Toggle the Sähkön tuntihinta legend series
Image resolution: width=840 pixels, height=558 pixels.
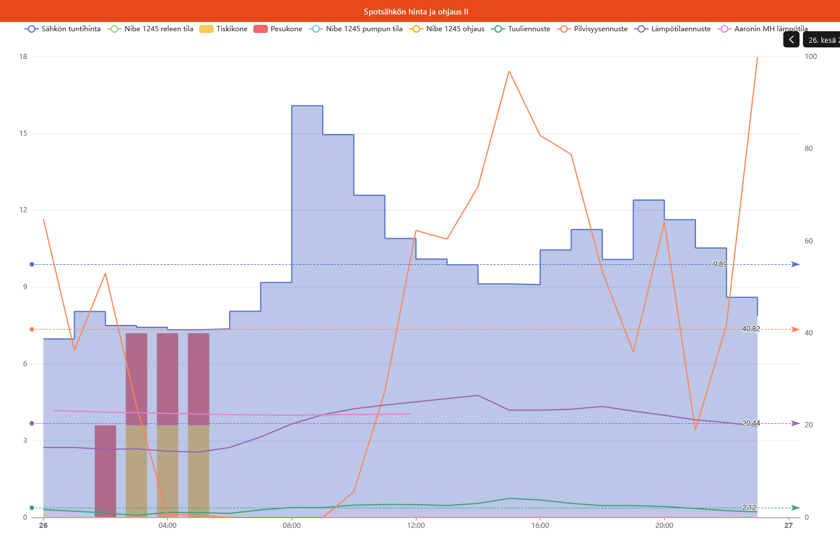pyautogui.click(x=62, y=29)
